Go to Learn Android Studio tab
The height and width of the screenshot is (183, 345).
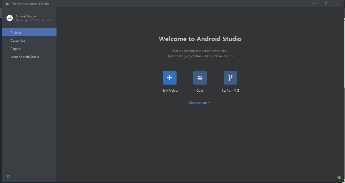29,57
